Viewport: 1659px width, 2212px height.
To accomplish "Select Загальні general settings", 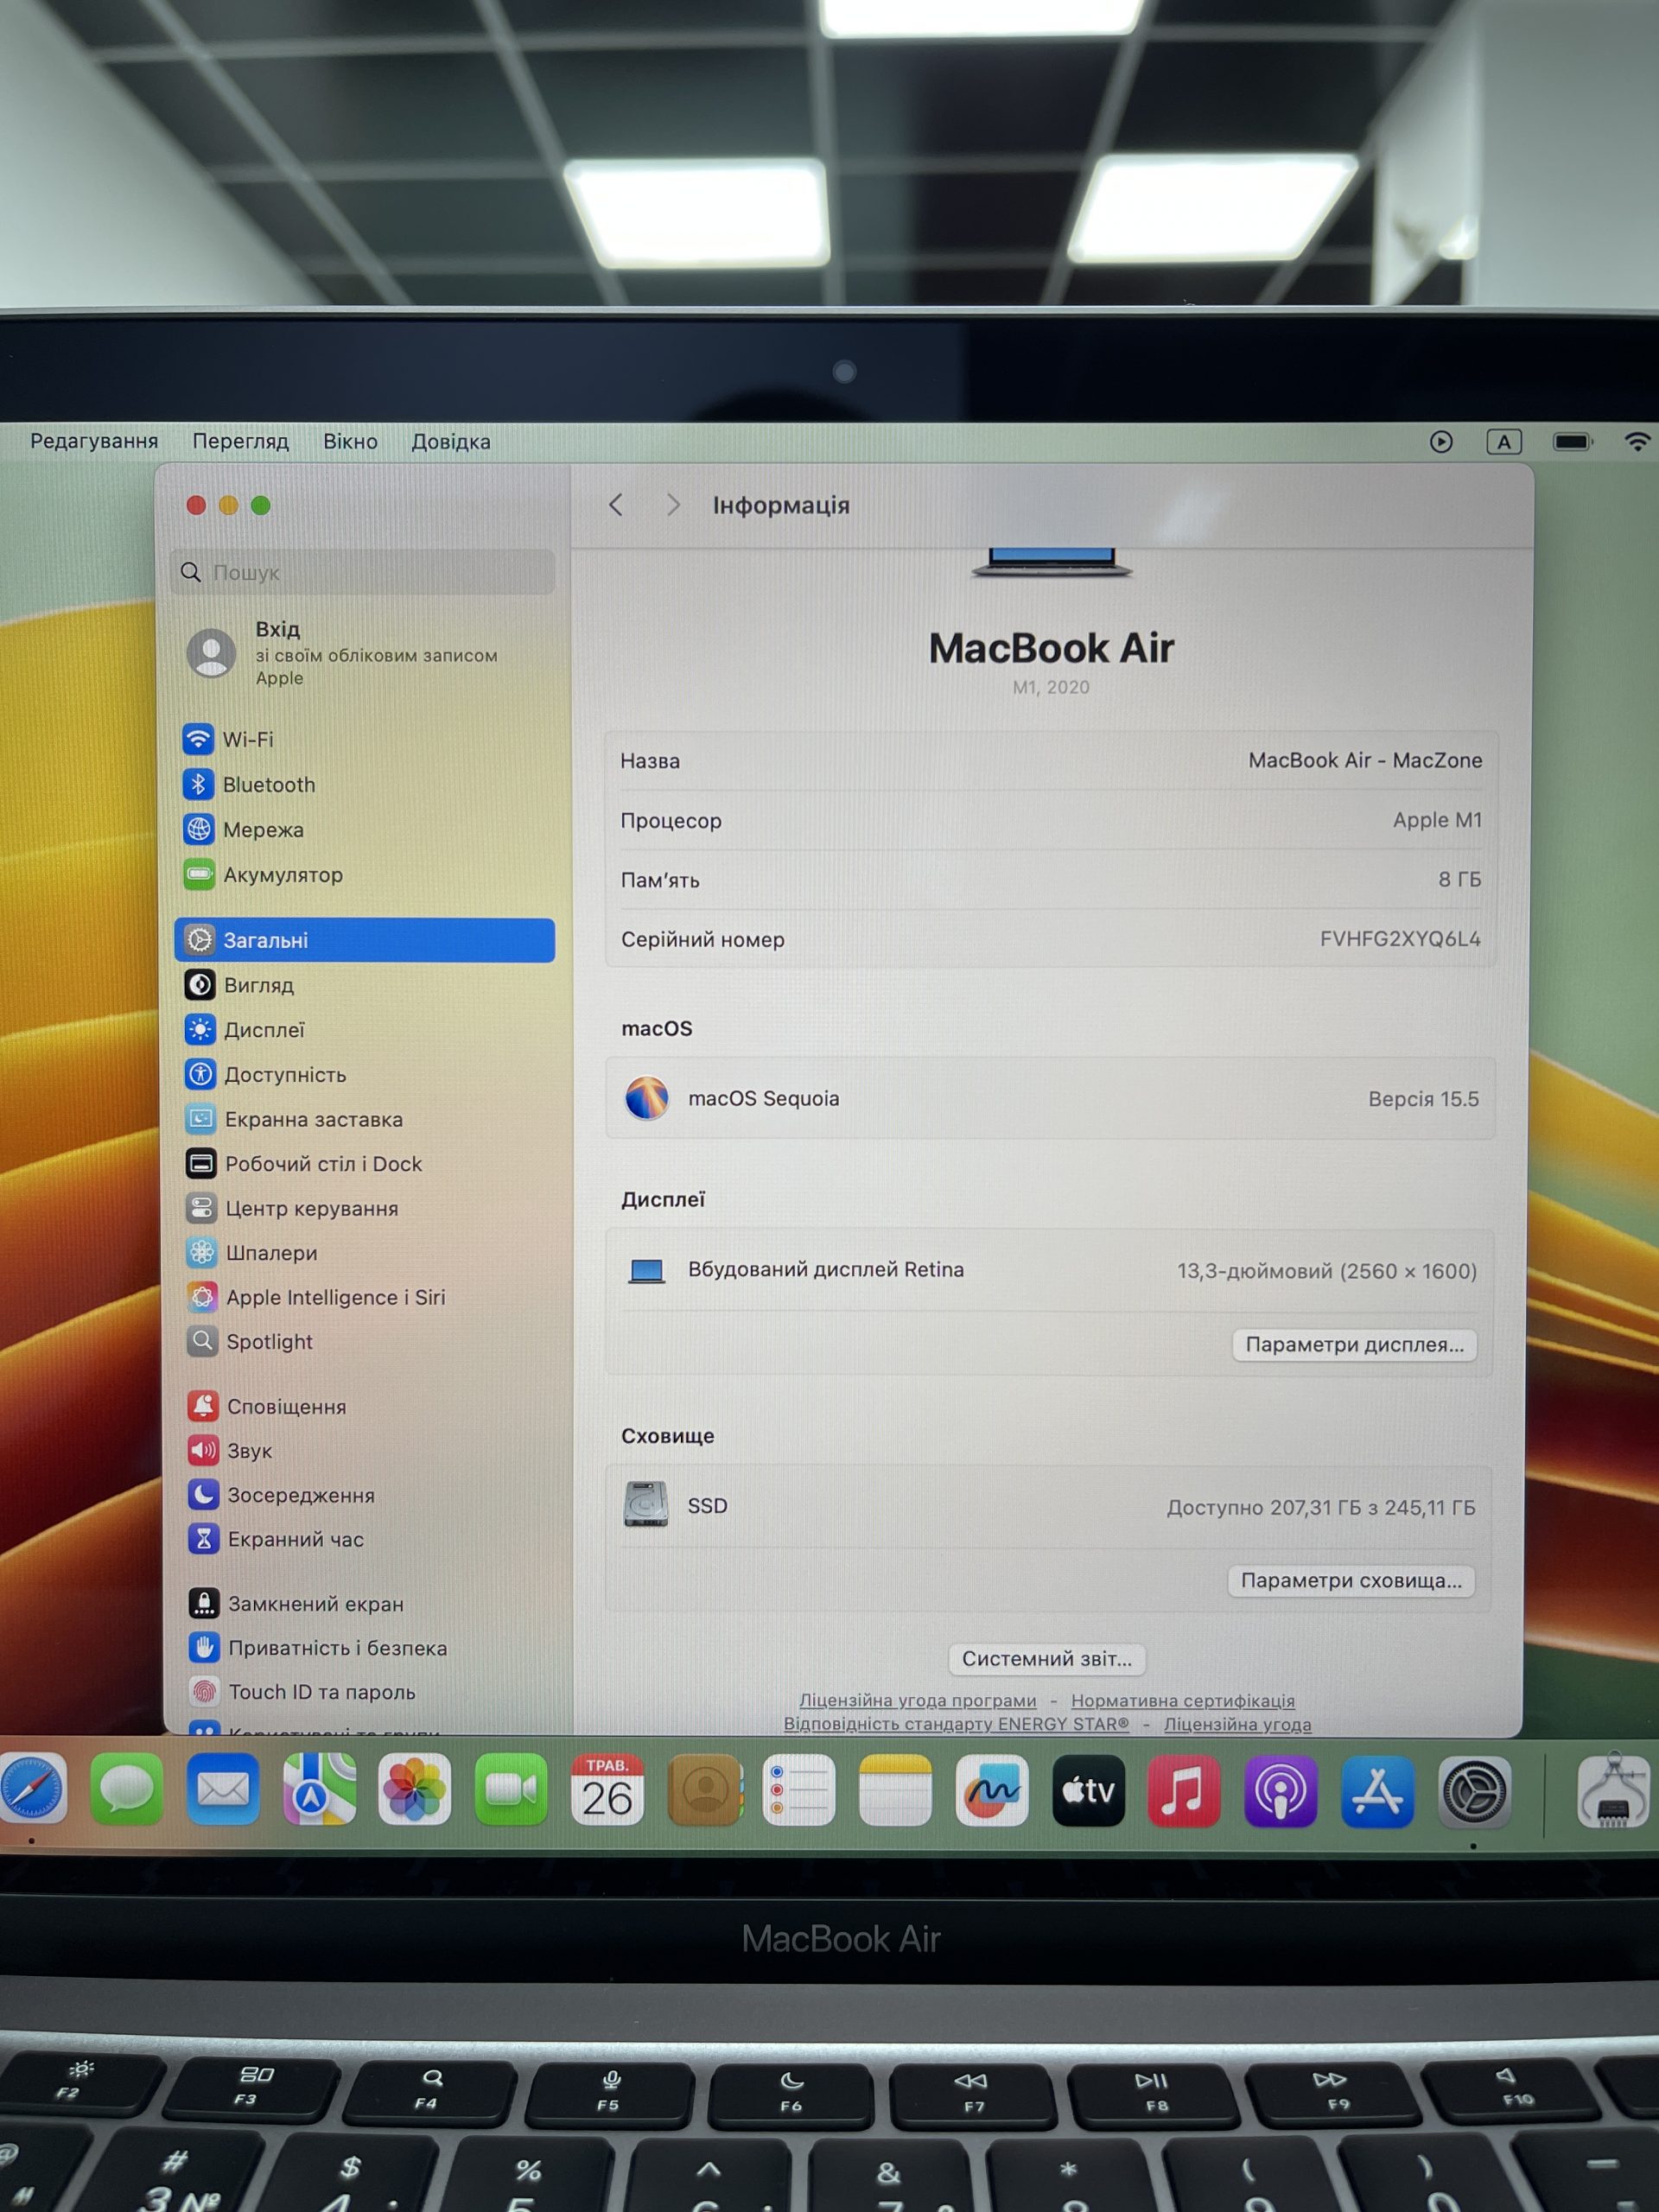I will point(364,940).
